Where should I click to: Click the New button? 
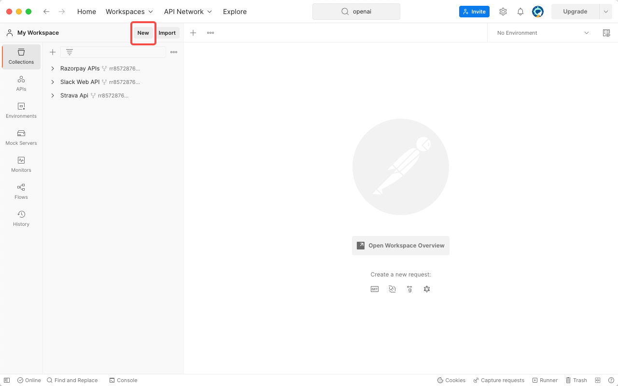(x=143, y=33)
